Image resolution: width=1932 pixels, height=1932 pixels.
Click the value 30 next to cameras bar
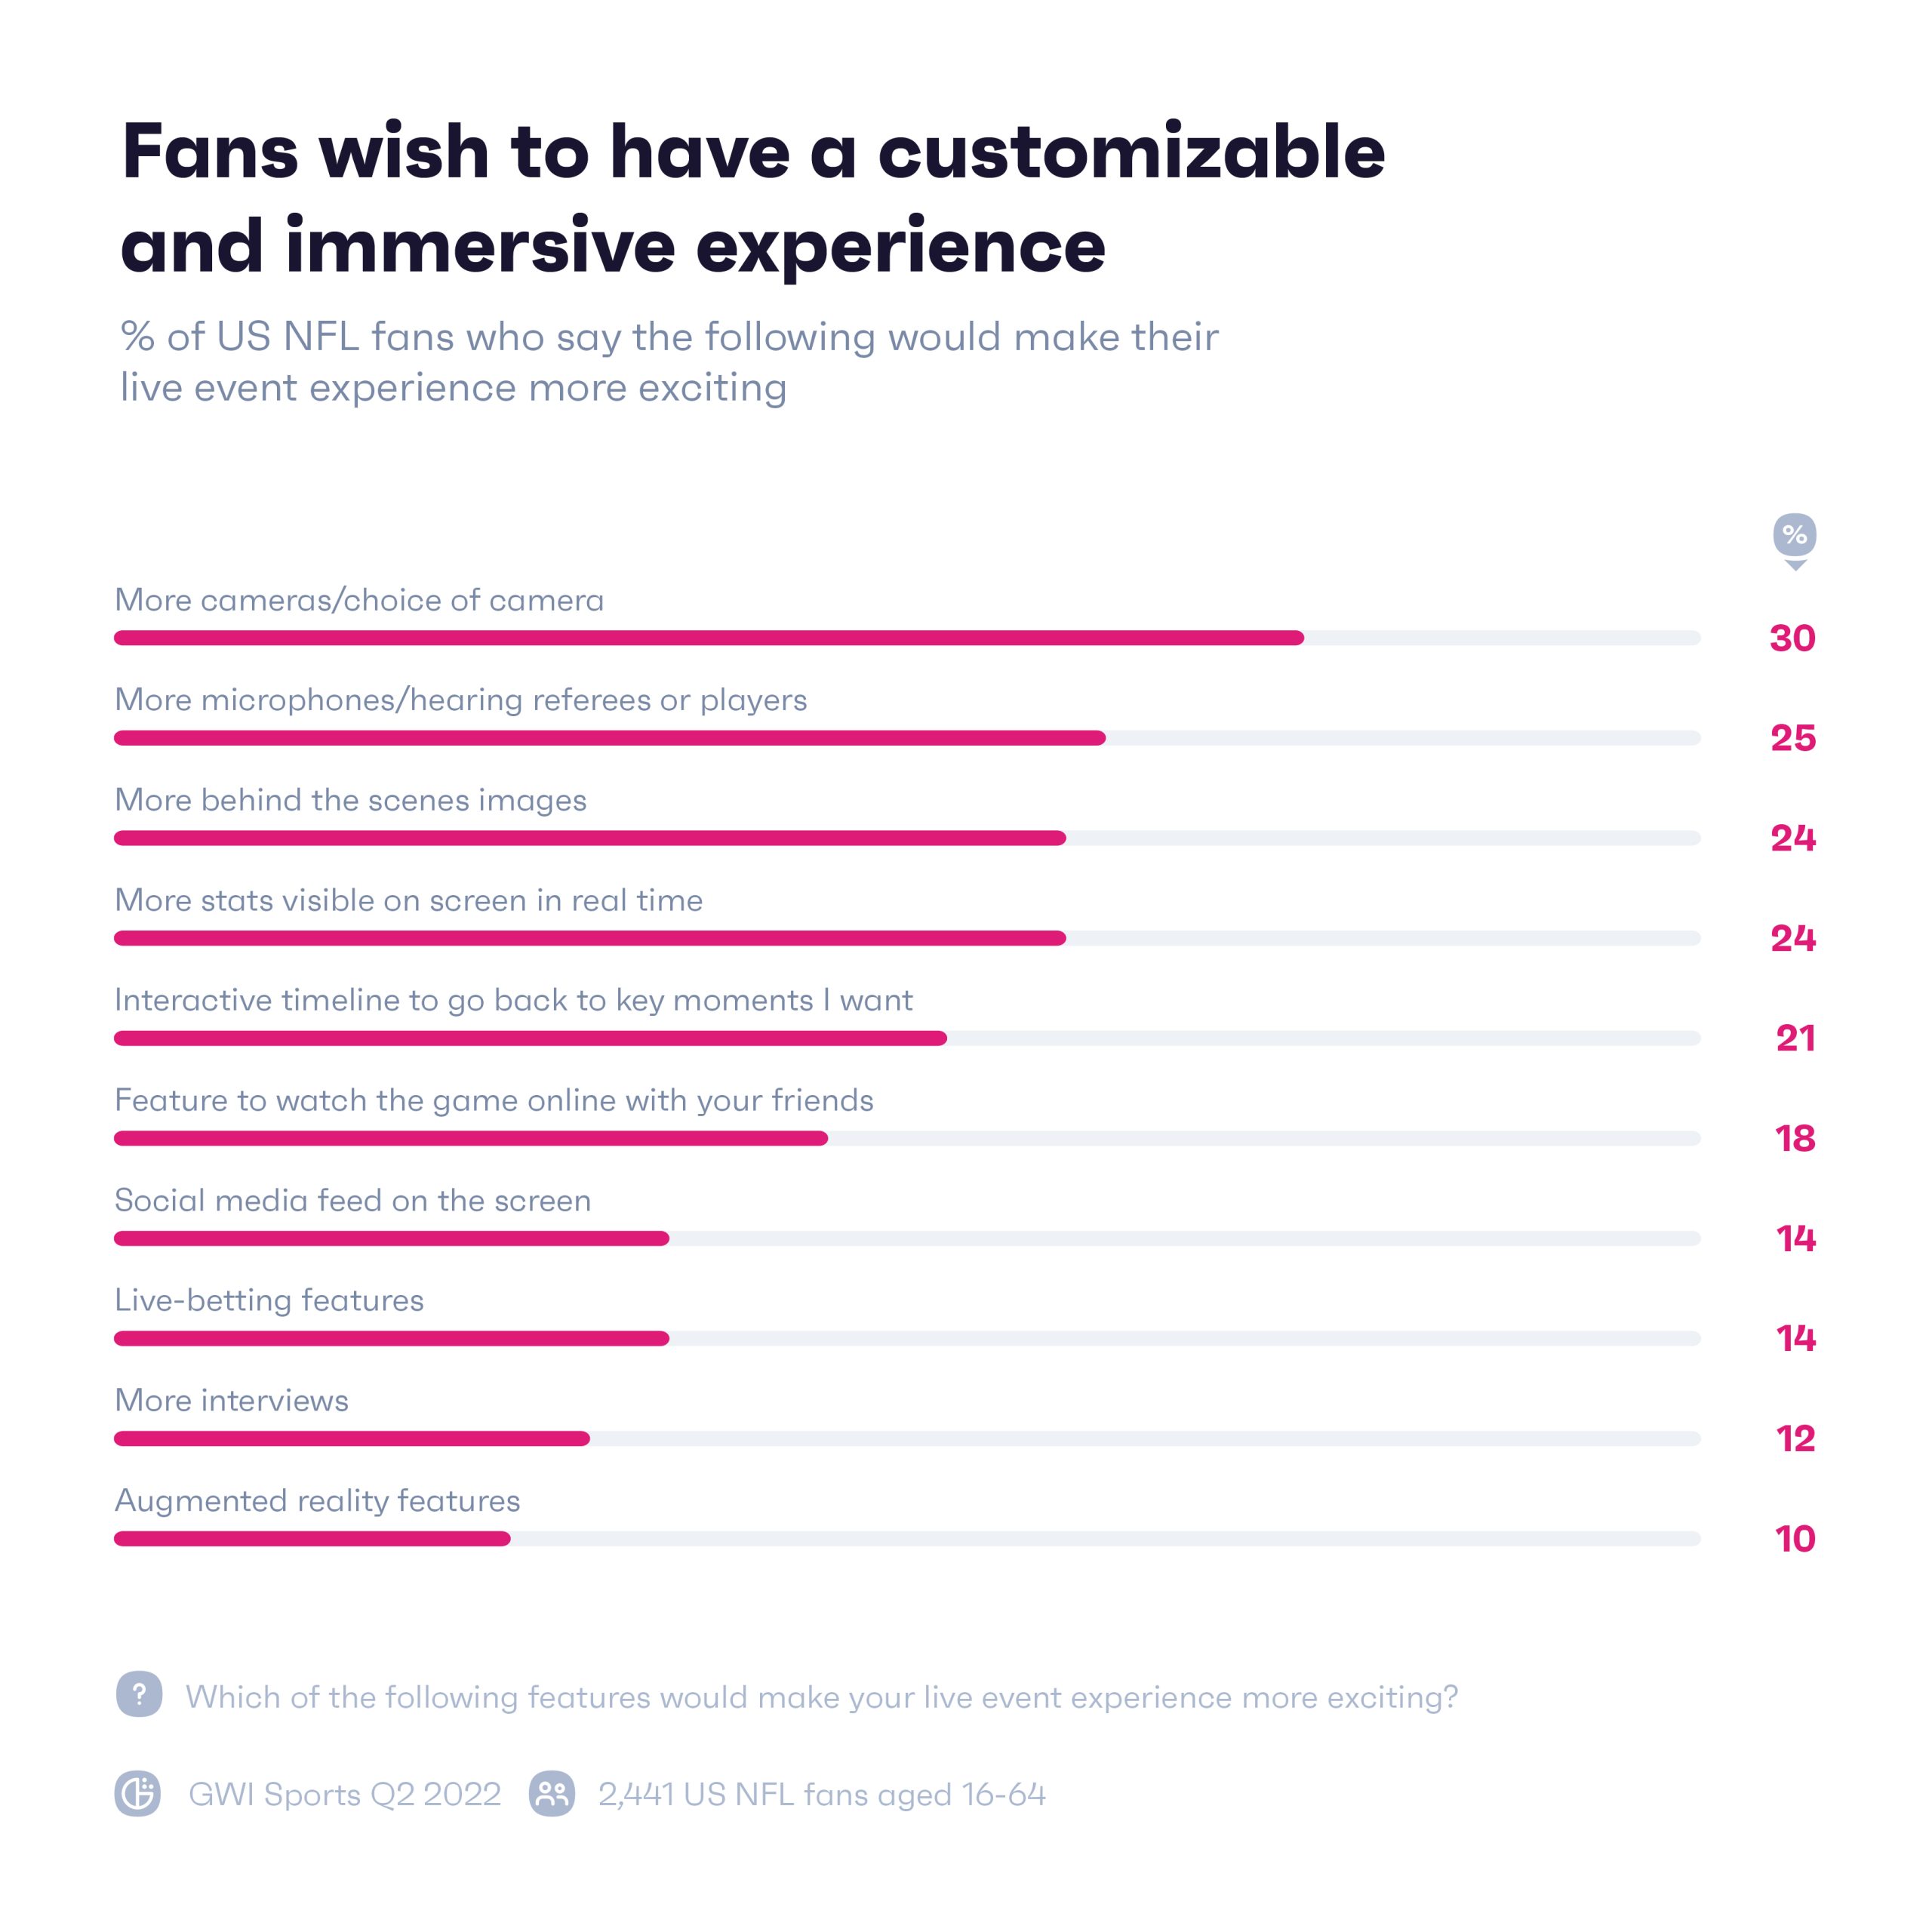(x=1792, y=638)
